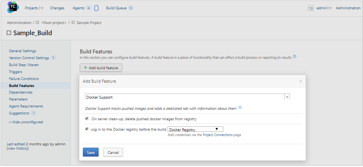Save the build feature
363x167 pixels.
91,152
